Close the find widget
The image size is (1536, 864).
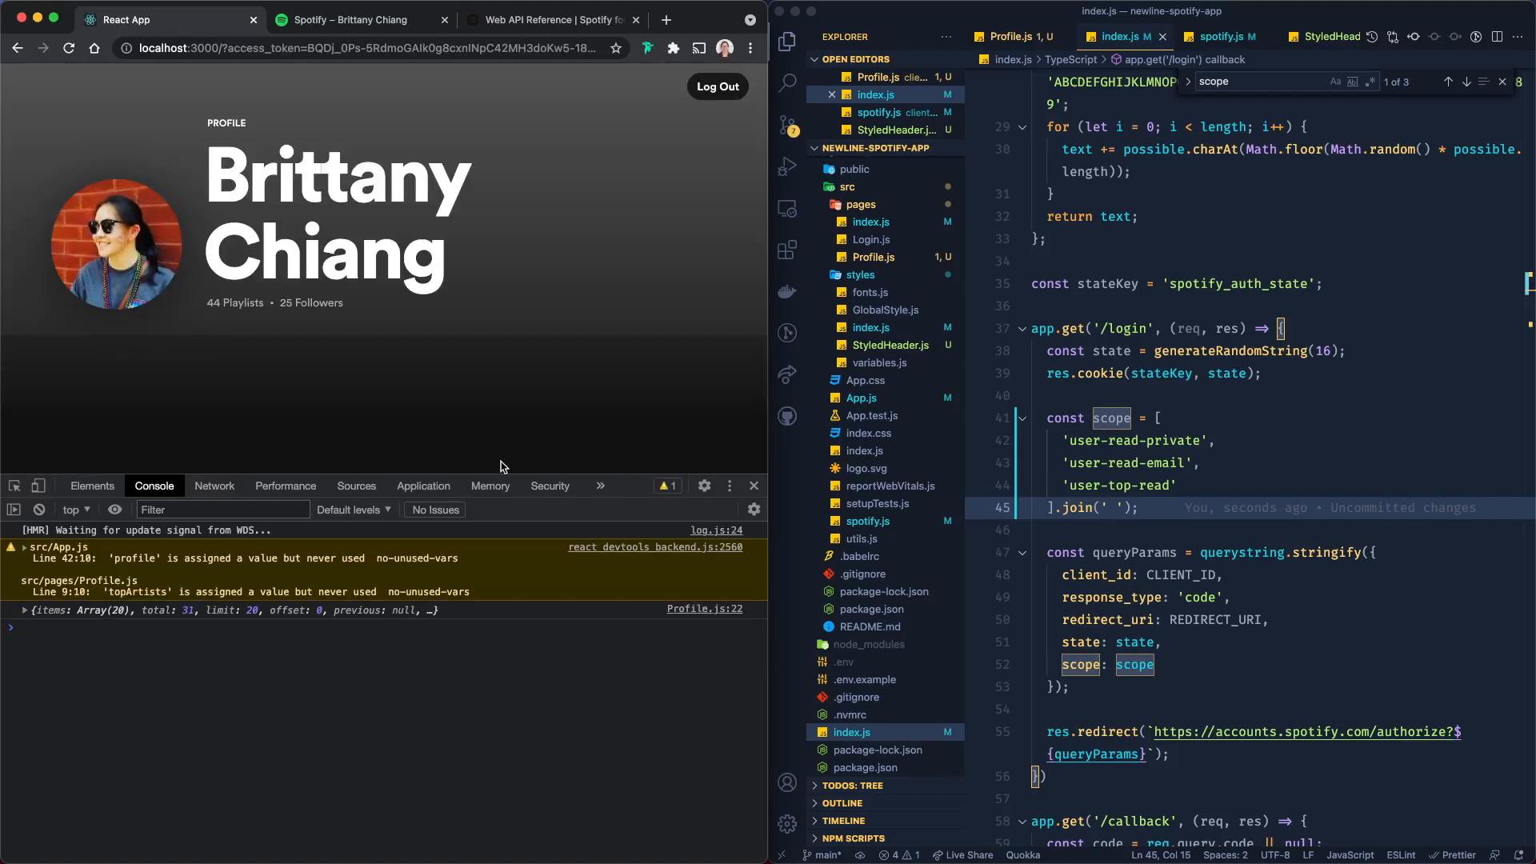1502,82
